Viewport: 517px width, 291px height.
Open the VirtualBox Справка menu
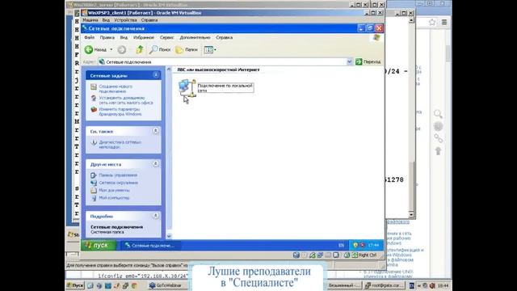coord(149,20)
